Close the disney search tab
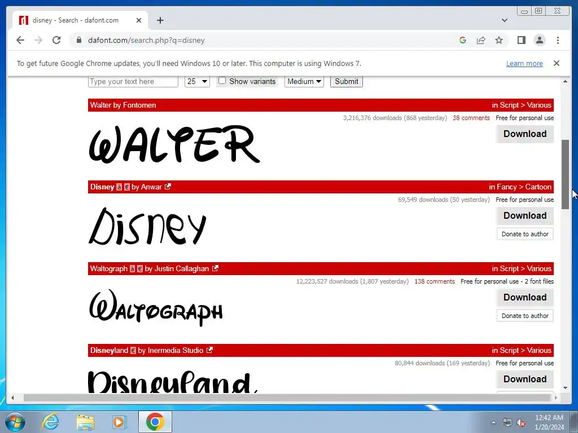This screenshot has height=433, width=578. (139, 20)
